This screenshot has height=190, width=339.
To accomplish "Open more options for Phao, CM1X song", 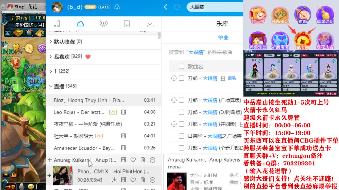I will [153, 180].
